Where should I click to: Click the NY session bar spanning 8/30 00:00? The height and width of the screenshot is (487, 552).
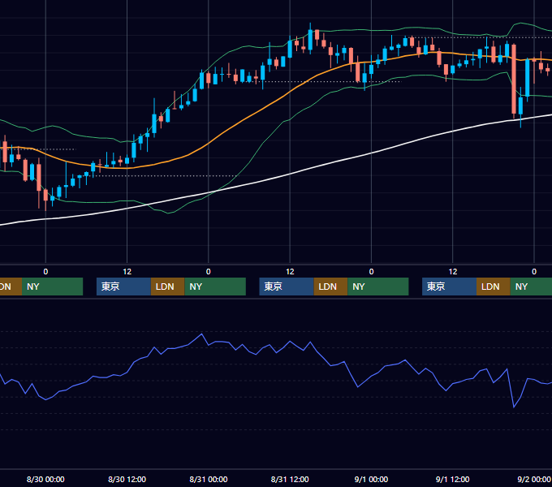point(52,287)
